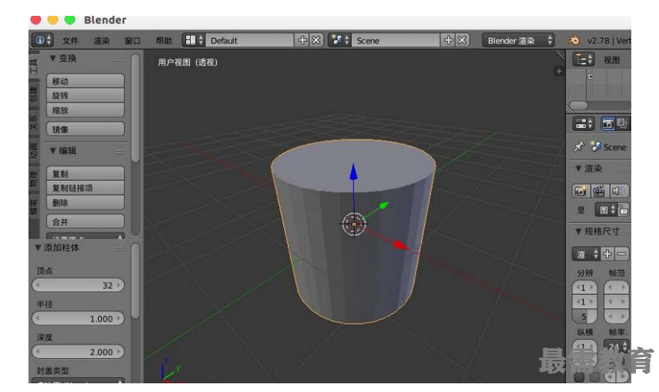Click the 顶点 vertices field showing 32

tap(78, 285)
